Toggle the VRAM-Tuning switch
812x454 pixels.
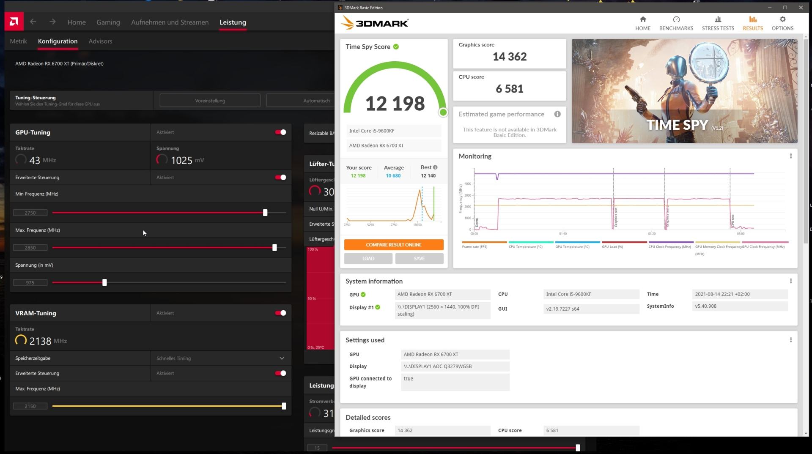(280, 313)
